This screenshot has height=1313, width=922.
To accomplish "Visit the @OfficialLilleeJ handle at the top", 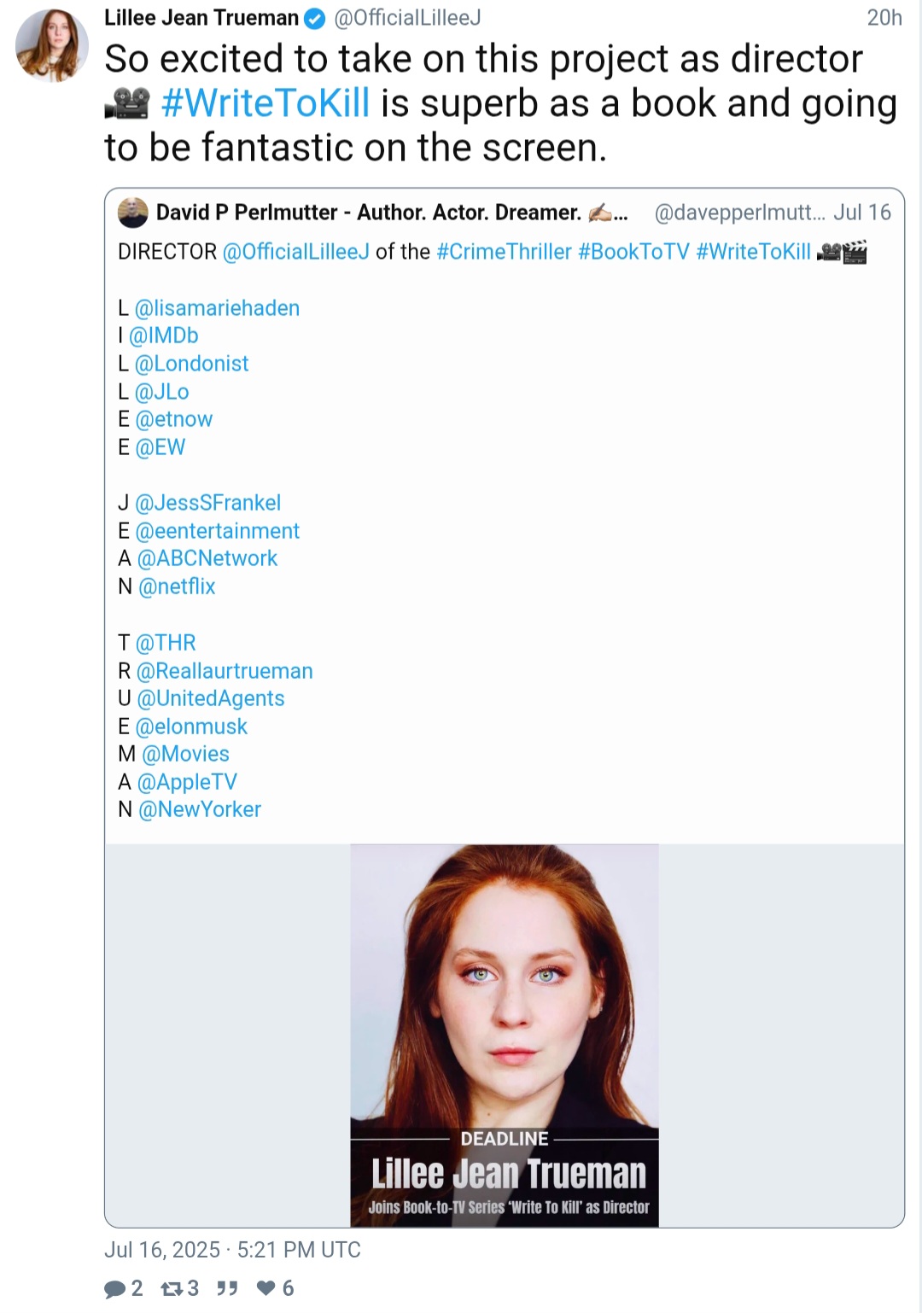I will pos(407,18).
